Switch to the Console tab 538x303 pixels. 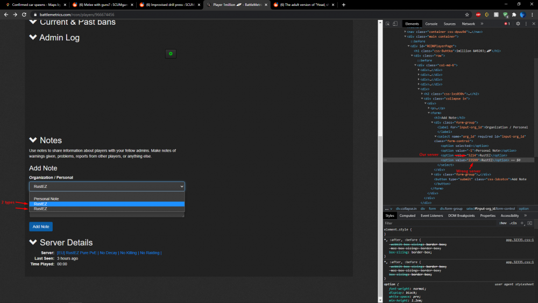[431, 24]
